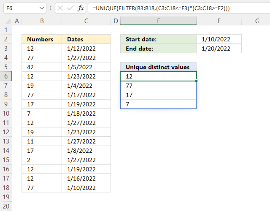Select column C header
270x211 pixels.
pos(86,21)
